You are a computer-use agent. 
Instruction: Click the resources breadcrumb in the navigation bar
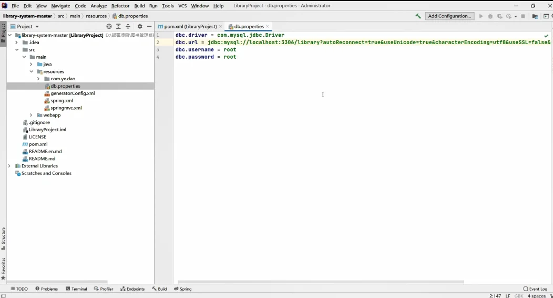(96, 16)
